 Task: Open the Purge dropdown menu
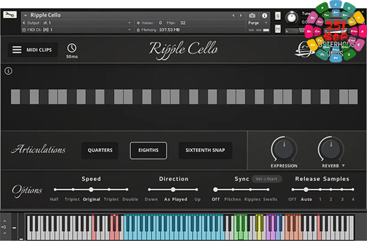point(257,23)
